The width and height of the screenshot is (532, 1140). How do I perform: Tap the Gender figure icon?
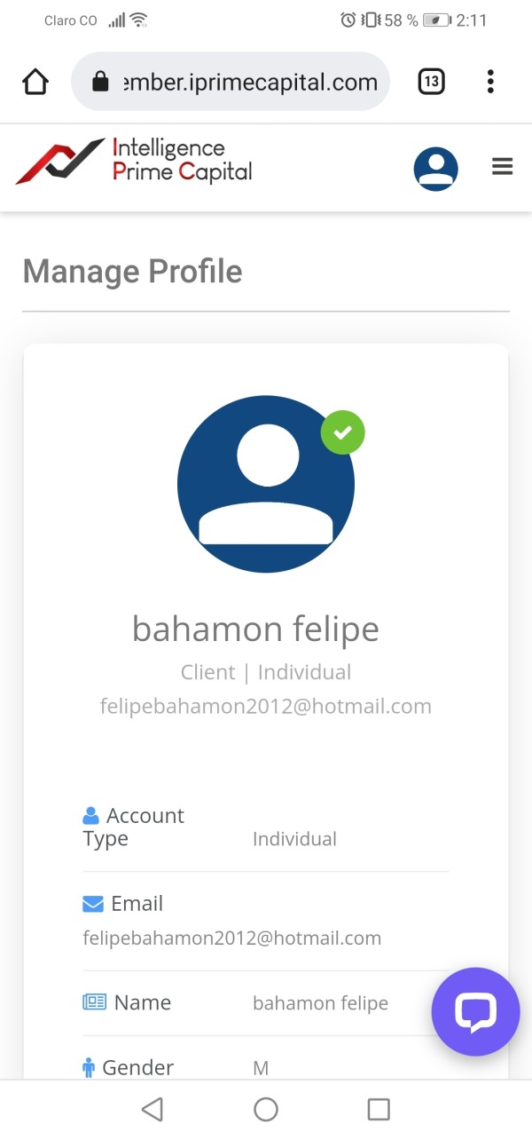(89, 1068)
